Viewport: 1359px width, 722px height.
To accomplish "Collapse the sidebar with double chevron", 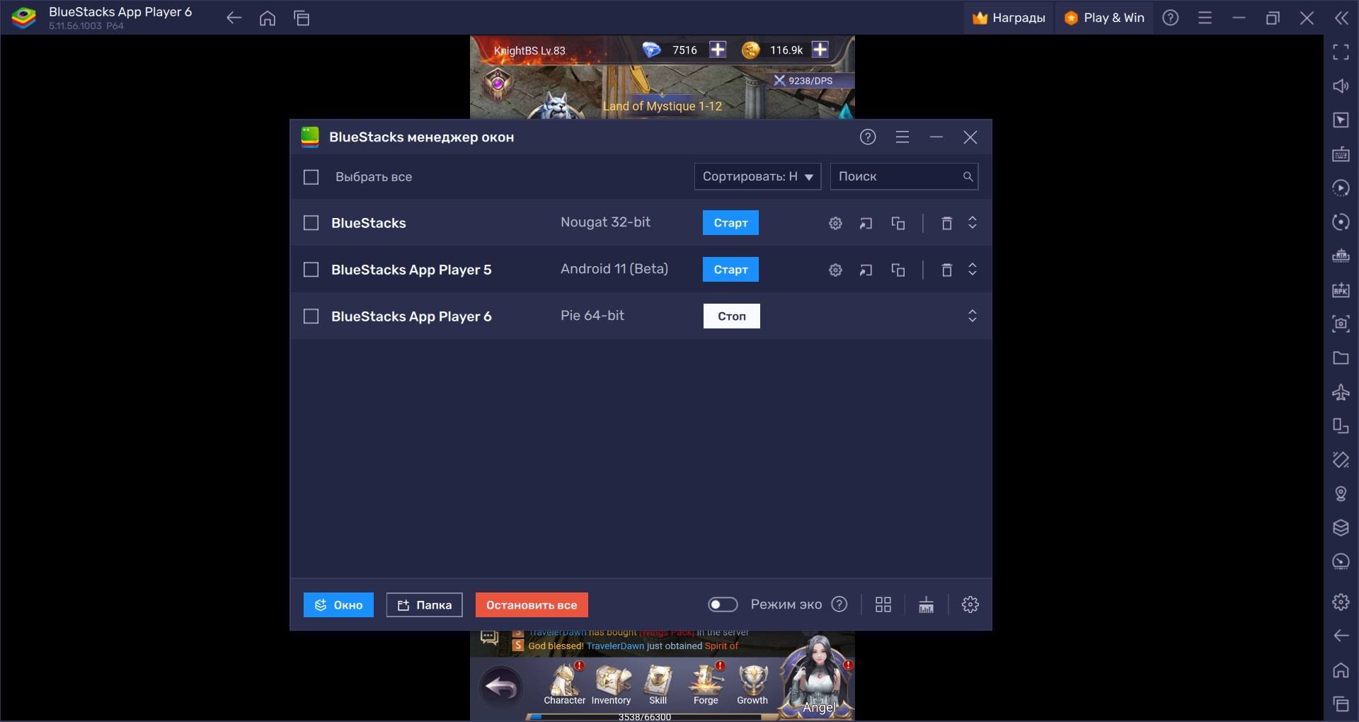I will click(x=1341, y=18).
